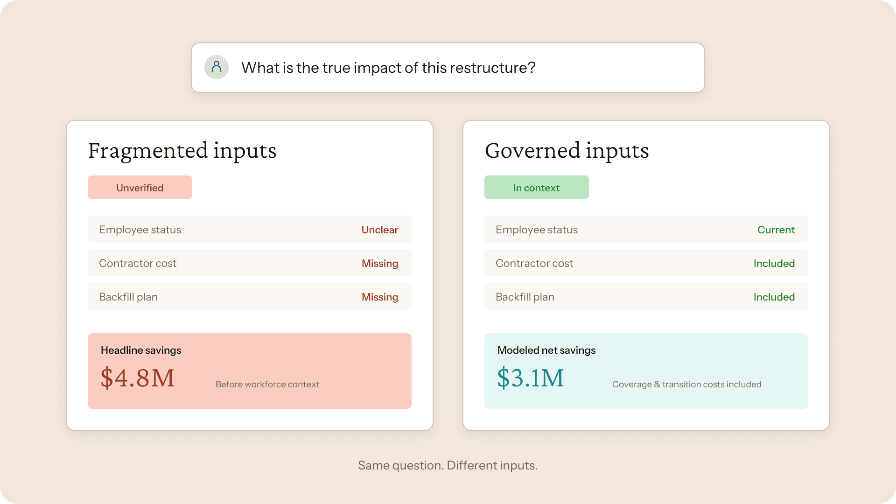Click the Fragmented inputs heading
Screen dimensions: 896x504
pos(182,151)
